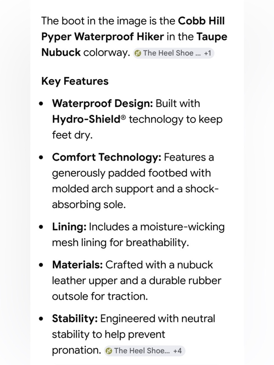Click the 'Taupe' colorway name
Image resolution: width=274 pixels, height=365 pixels.
[212, 37]
